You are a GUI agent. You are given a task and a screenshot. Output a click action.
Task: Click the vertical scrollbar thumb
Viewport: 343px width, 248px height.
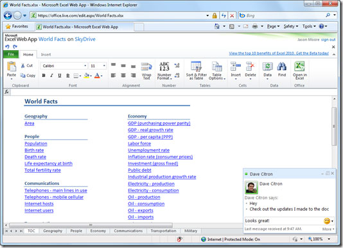(x=334, y=127)
